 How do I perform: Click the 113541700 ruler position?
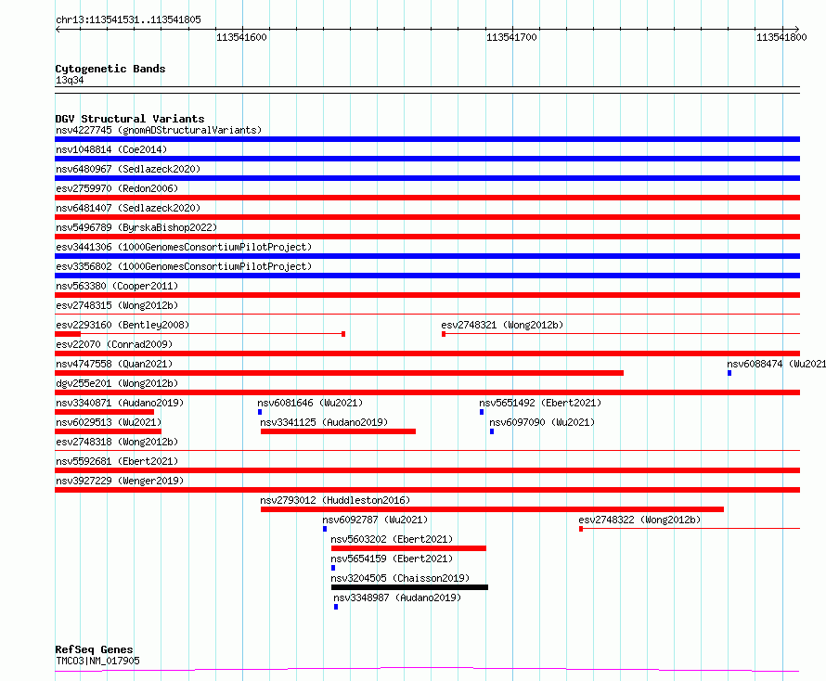(x=511, y=37)
